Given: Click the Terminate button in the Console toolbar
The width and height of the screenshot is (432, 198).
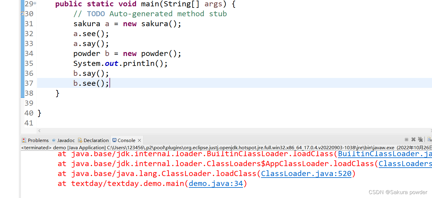Looking at the screenshot, I should click(406, 139).
